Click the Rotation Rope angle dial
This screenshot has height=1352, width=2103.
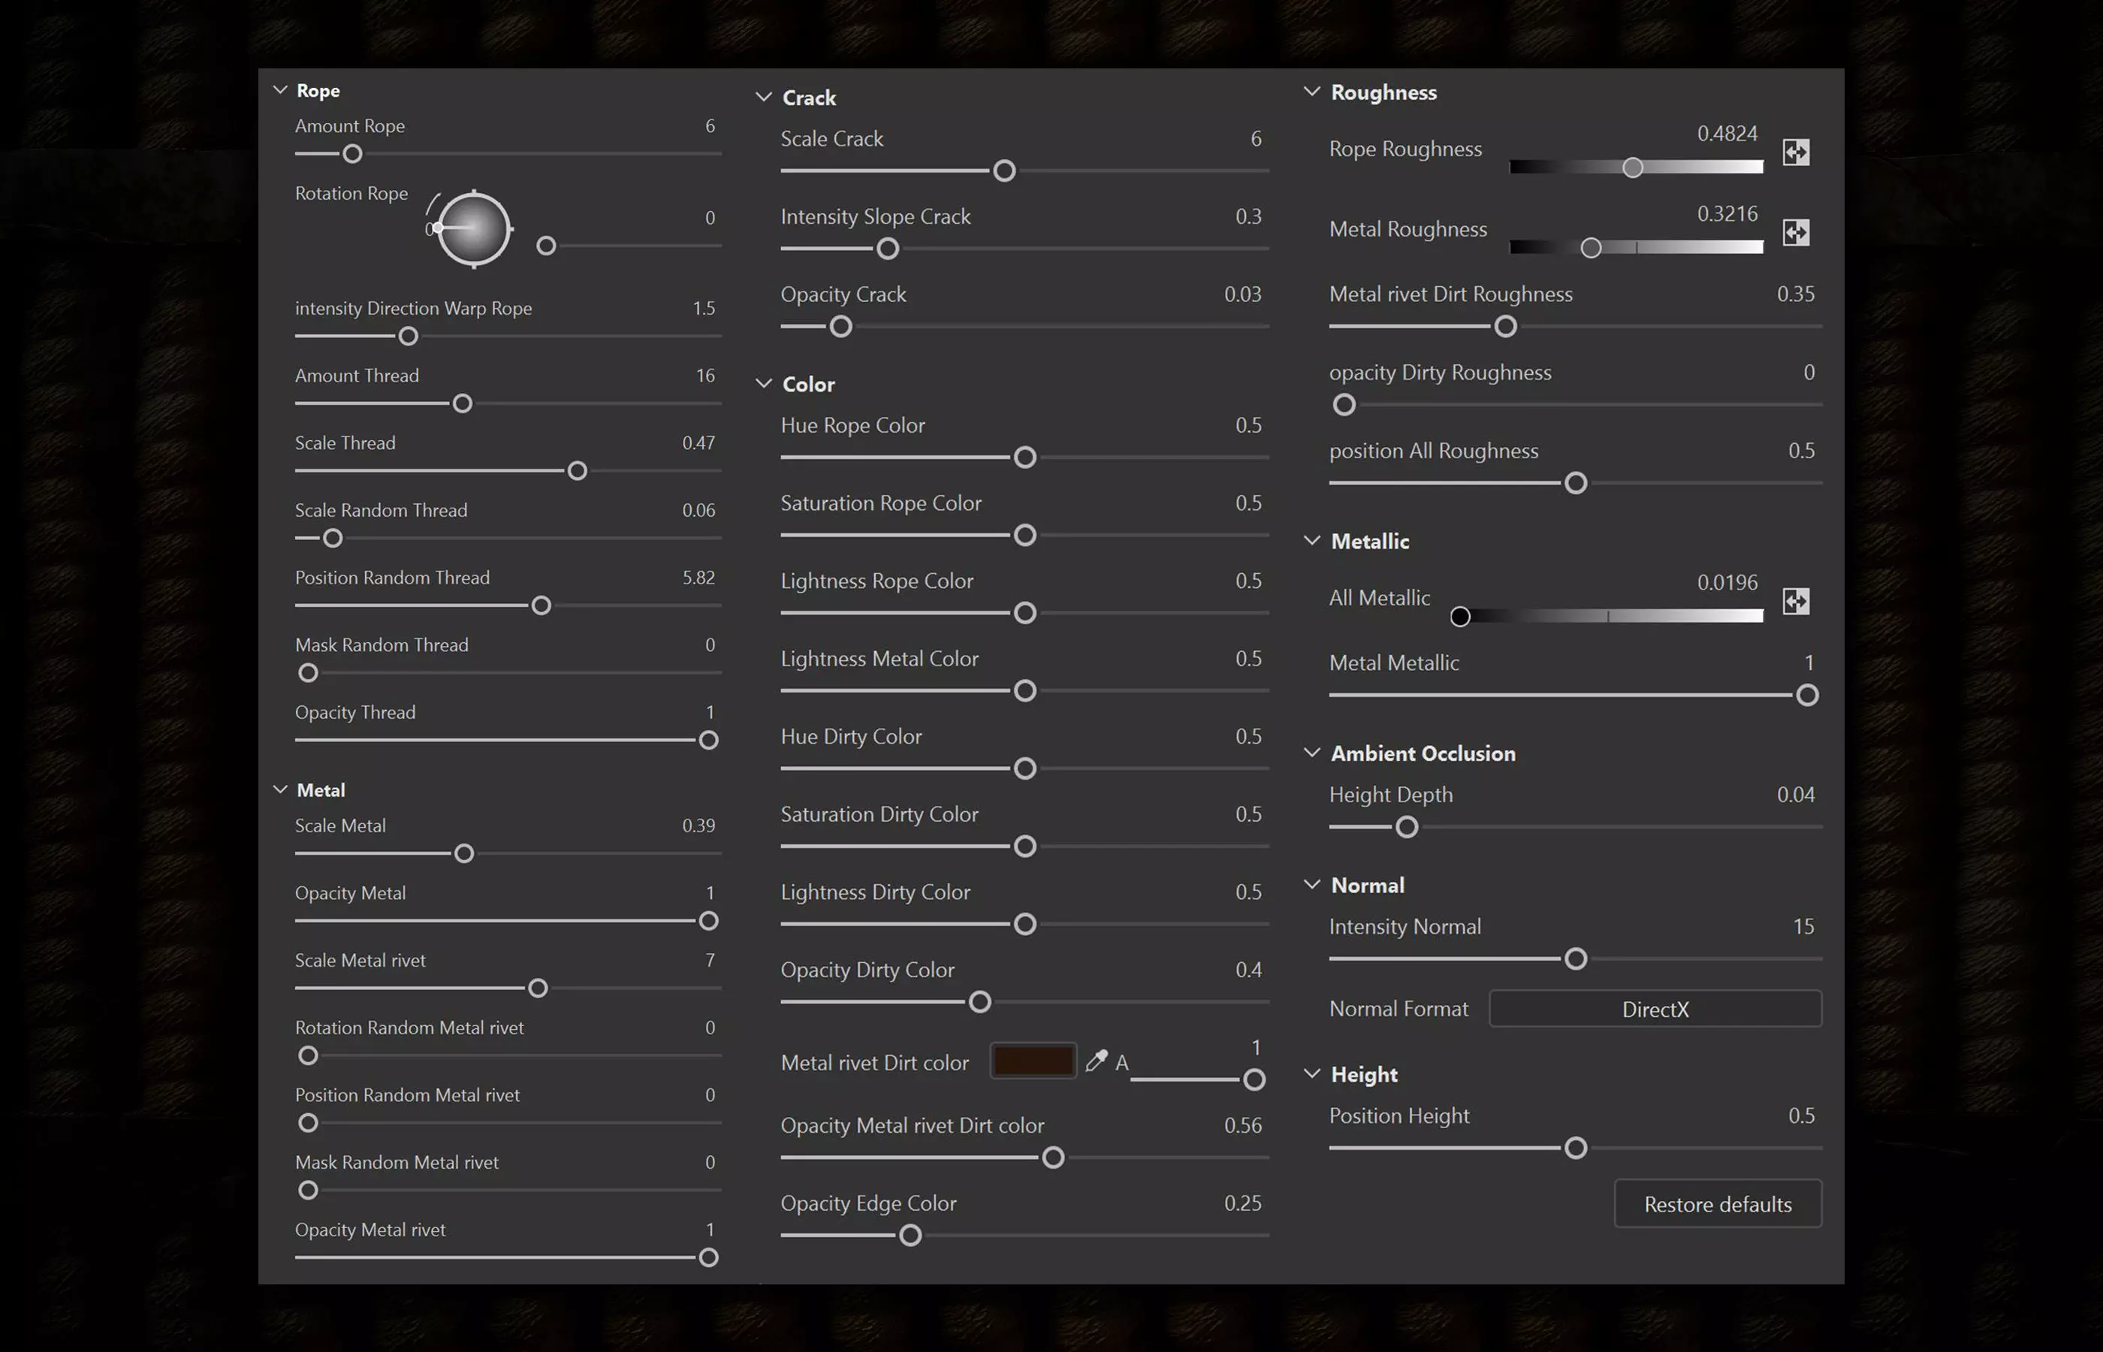point(474,228)
